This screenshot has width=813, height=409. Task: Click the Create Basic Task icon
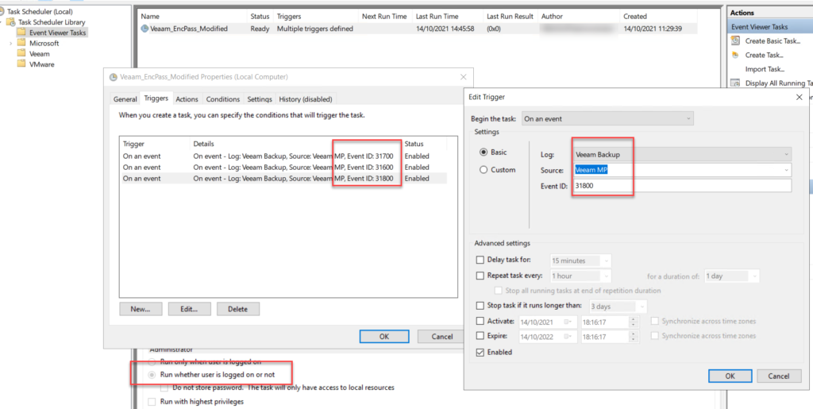(x=735, y=41)
